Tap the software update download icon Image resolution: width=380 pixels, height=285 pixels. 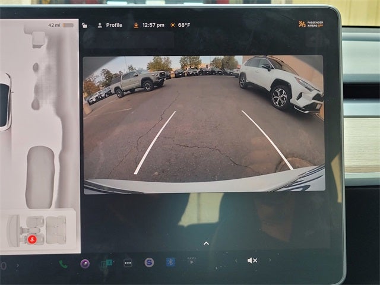[x=136, y=25]
